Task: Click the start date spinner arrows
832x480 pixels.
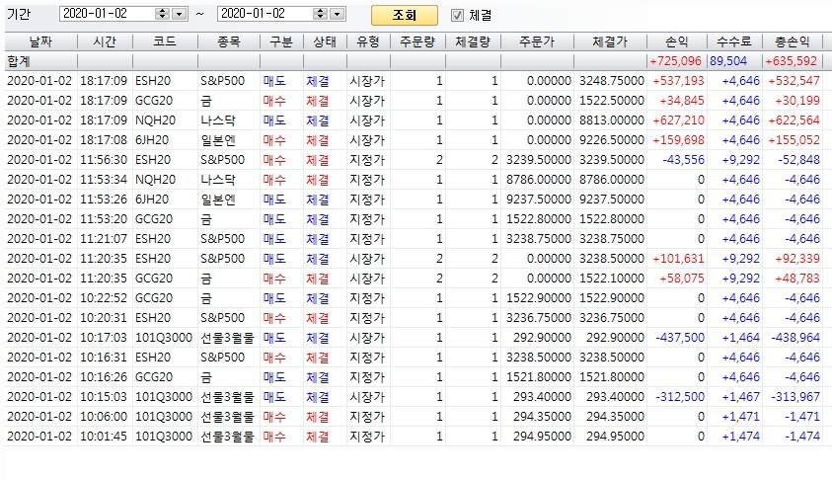Action: [x=163, y=15]
